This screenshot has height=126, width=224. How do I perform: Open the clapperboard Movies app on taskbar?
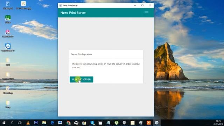pyautogui.click(x=100, y=123)
